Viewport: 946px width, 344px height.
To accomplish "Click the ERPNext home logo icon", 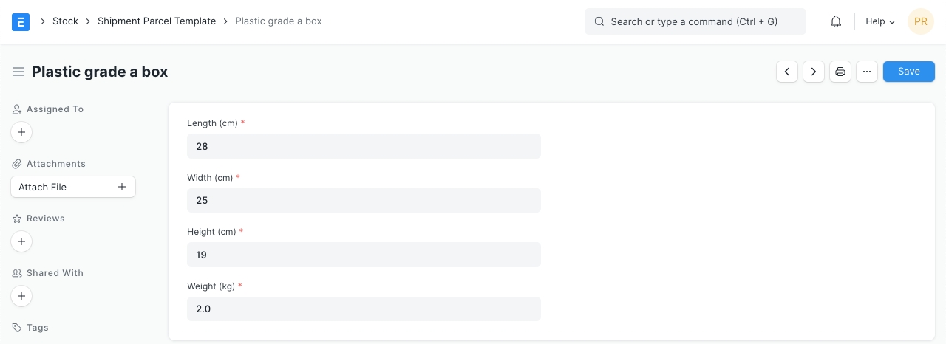I will [21, 21].
